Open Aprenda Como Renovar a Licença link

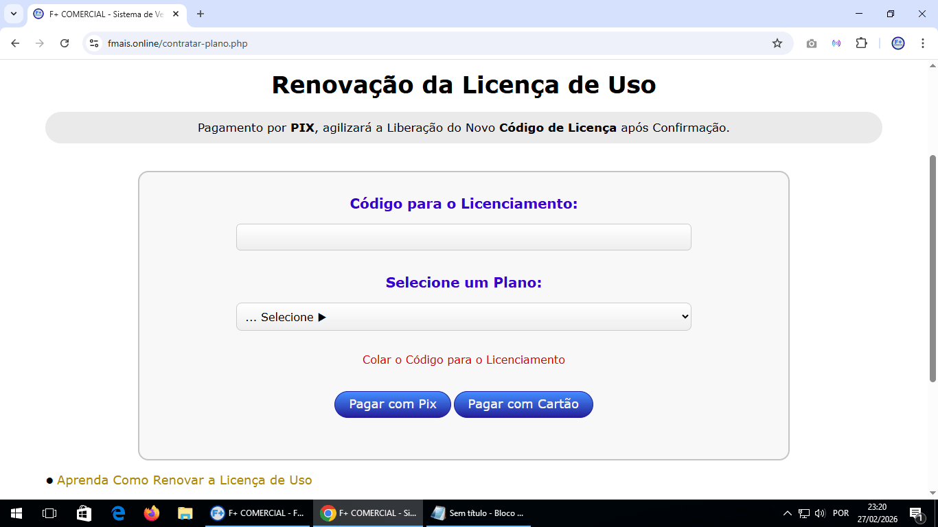coord(183,480)
